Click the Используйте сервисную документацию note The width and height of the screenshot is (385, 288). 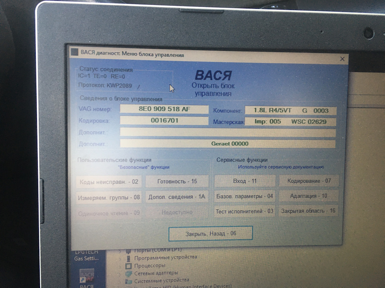coord(281,167)
